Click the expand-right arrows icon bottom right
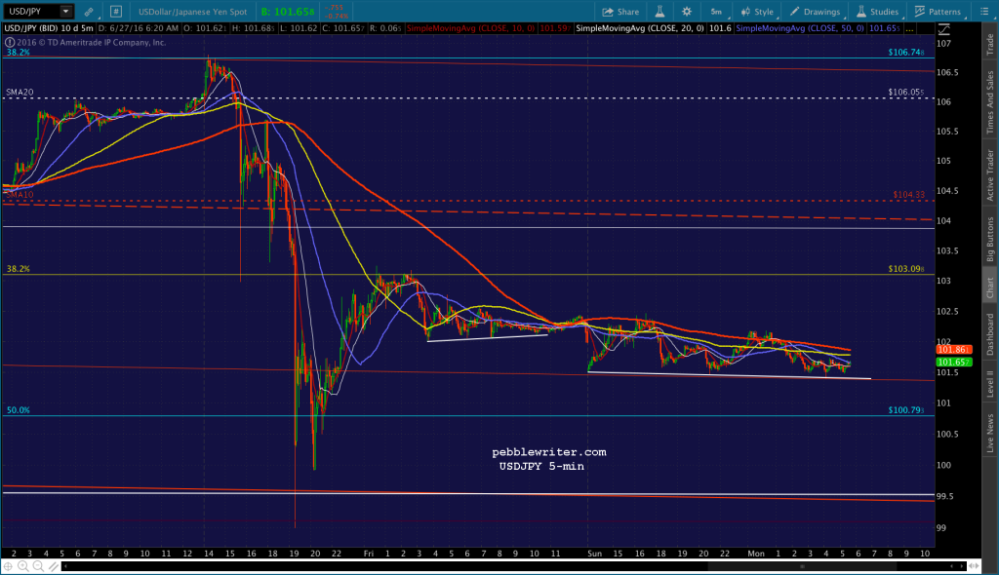The width and height of the screenshot is (999, 575). pyautogui.click(x=975, y=566)
